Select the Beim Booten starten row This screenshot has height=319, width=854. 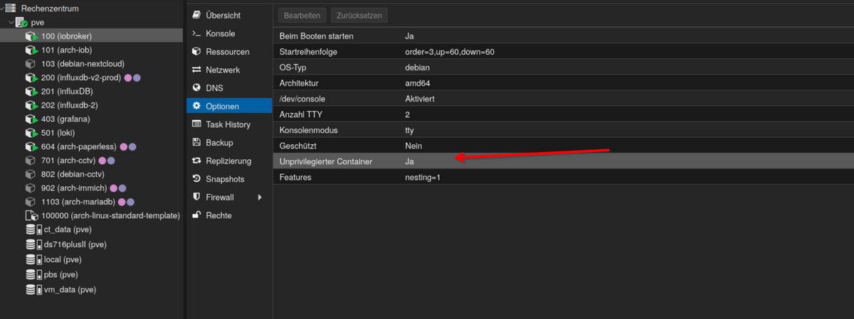(564, 36)
